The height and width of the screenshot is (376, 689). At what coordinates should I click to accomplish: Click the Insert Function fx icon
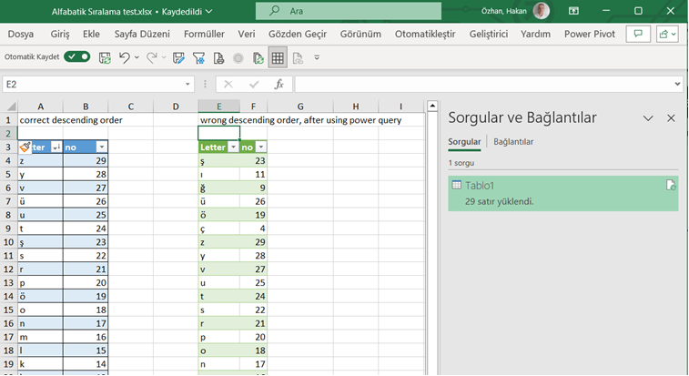coord(279,84)
